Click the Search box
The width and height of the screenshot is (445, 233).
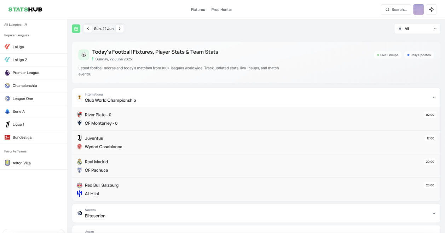pos(396,10)
